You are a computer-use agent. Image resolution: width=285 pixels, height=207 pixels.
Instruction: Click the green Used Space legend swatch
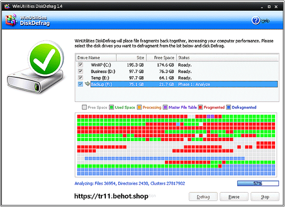(x=111, y=107)
